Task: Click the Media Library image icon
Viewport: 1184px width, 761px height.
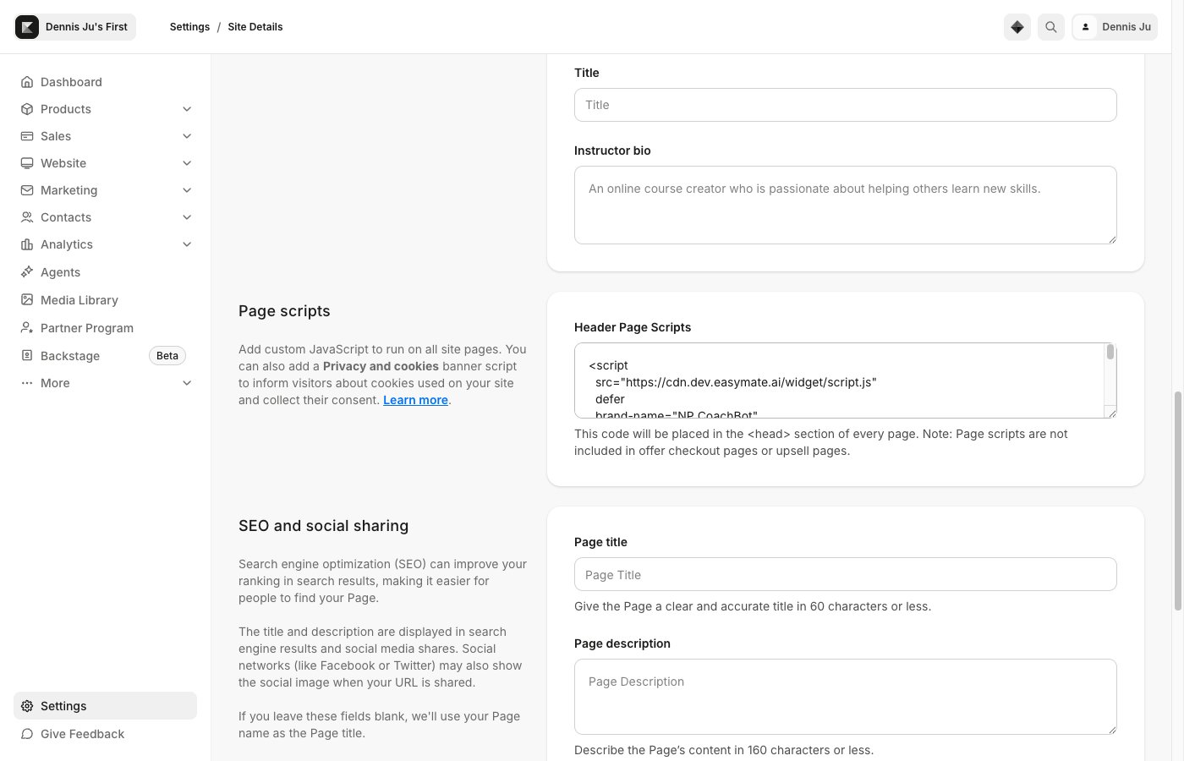Action: [27, 300]
